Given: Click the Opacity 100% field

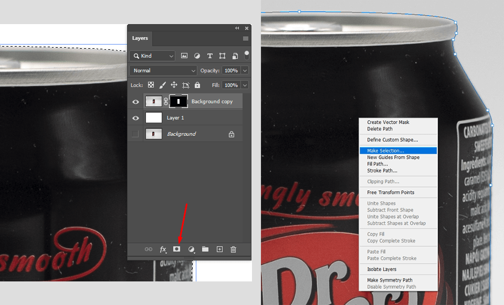Looking at the screenshot, I should (x=231, y=71).
